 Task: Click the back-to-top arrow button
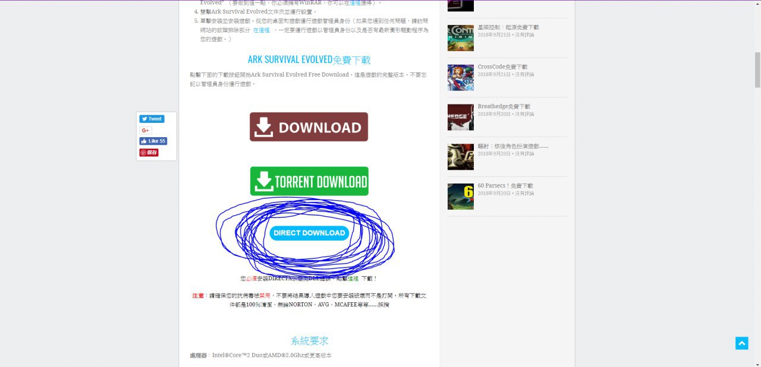point(741,343)
